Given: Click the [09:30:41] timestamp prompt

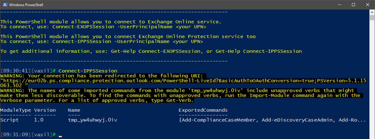Looking at the screenshot, I should 16,71.
